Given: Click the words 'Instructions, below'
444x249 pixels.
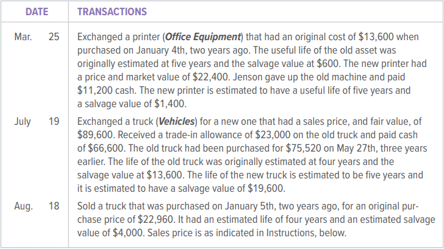Looking at the screenshot, I should (x=306, y=233).
